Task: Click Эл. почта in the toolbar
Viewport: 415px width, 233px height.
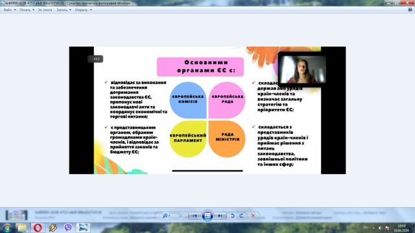Action: [45, 10]
